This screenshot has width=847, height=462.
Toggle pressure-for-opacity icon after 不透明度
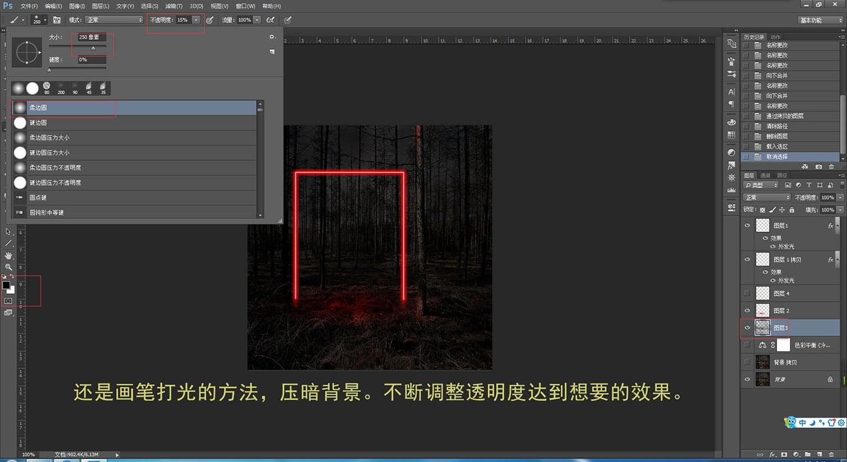[209, 20]
